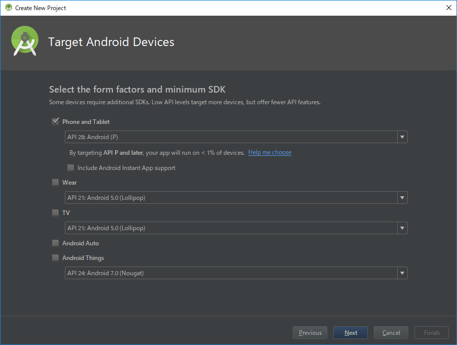Screen dimensions: 457x345
Task: Proceed with the Next button
Action: 351,332
